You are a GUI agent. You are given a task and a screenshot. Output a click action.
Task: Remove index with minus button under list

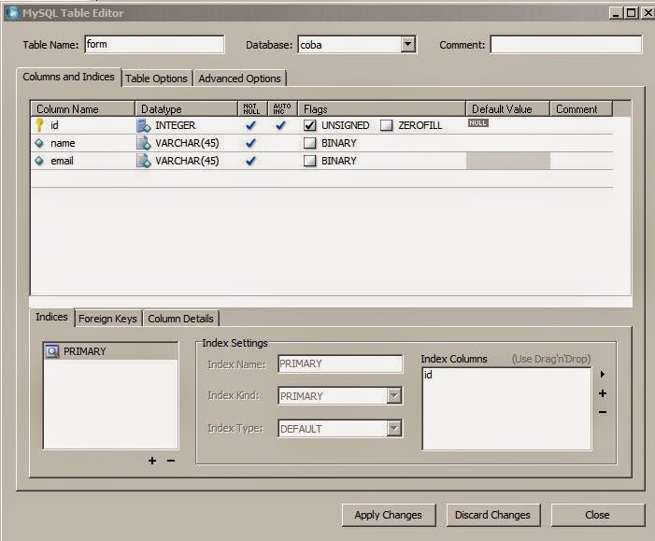coord(171,461)
